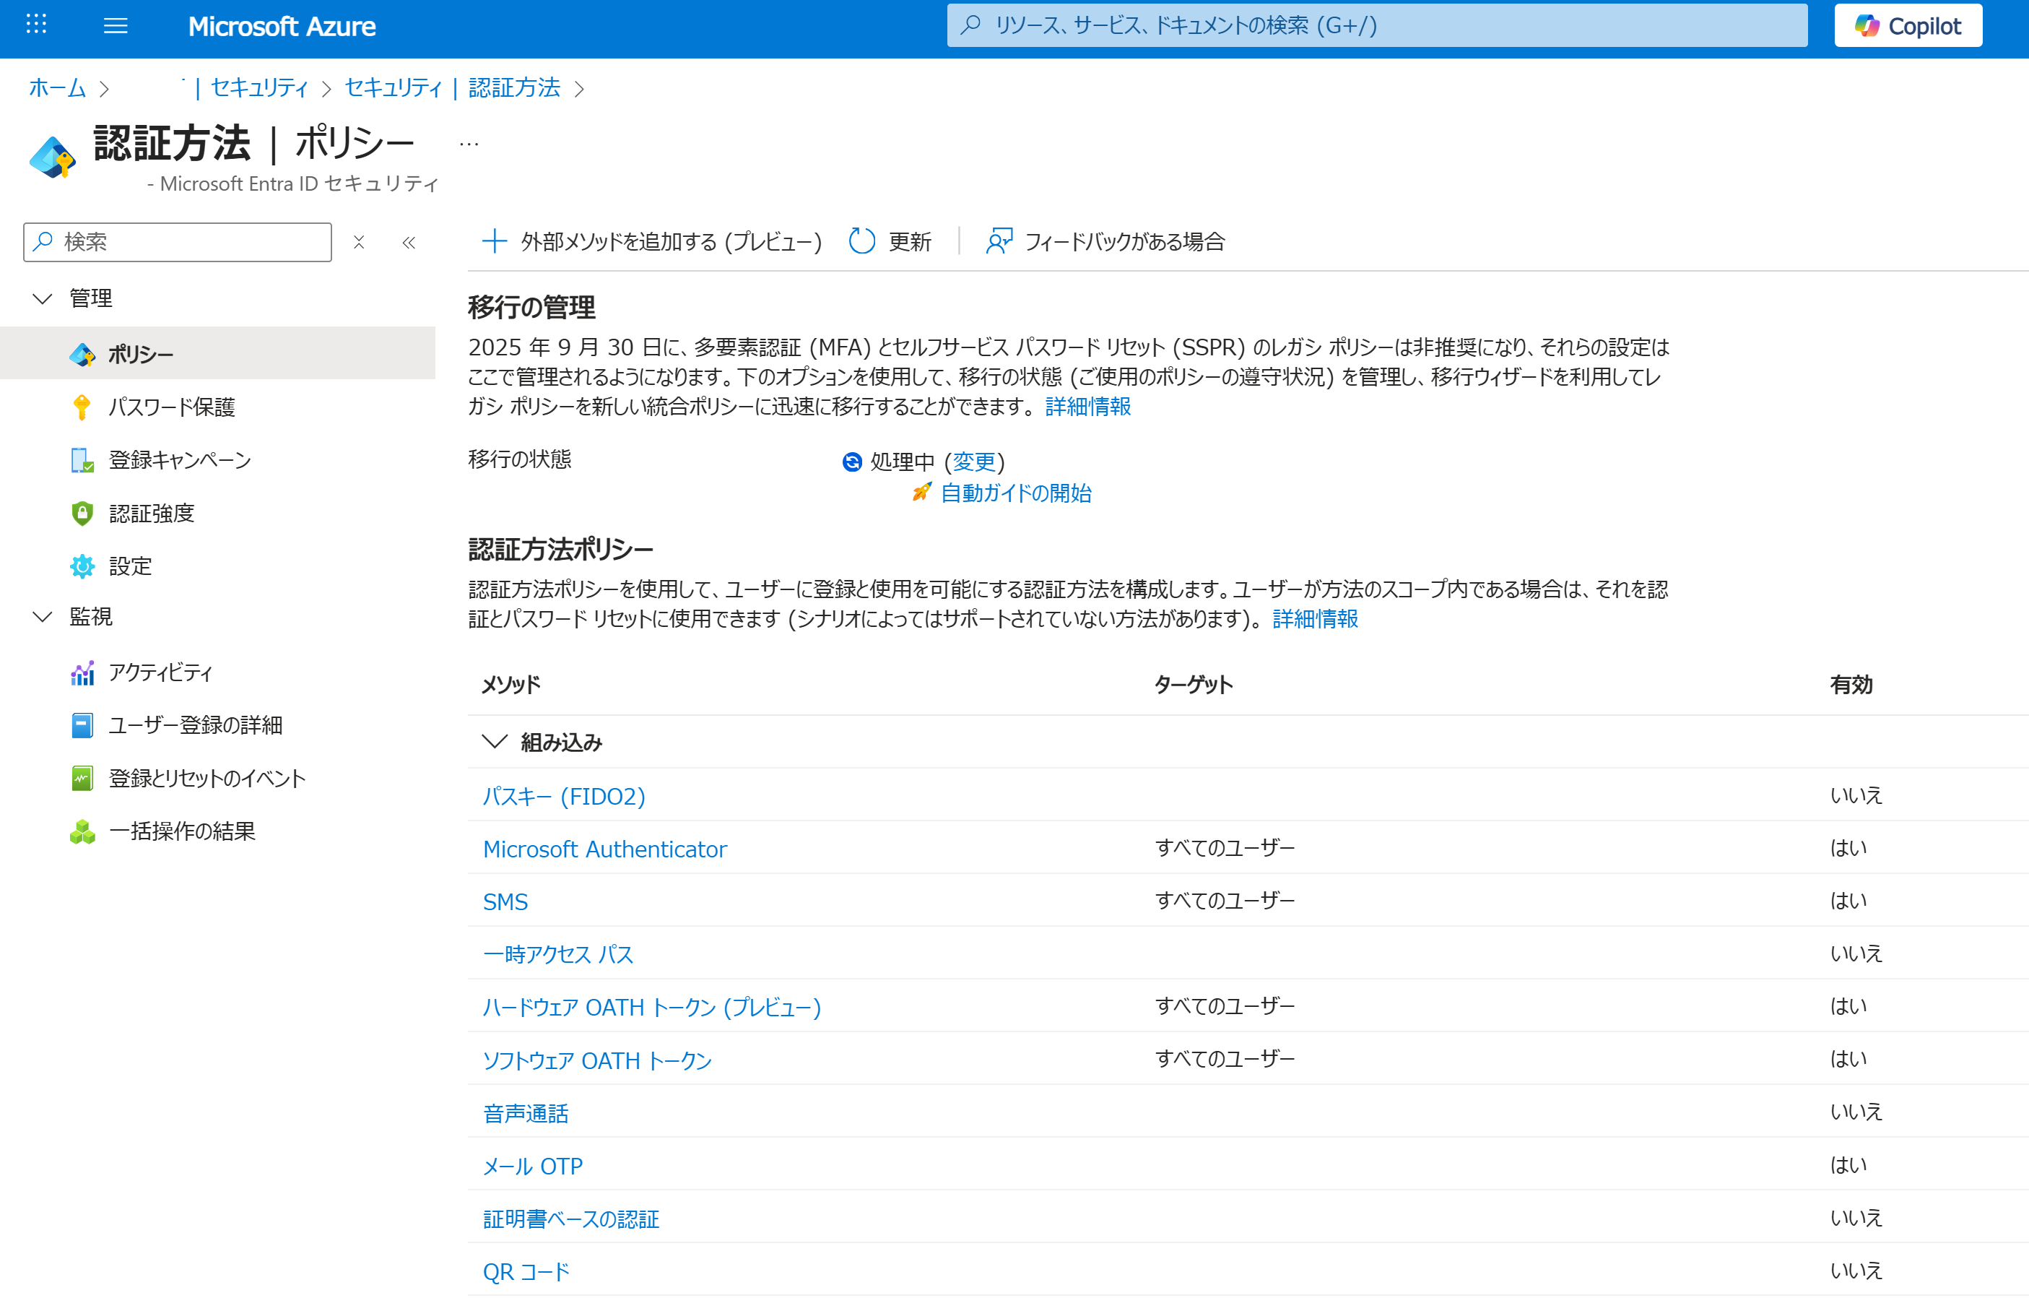This screenshot has width=2029, height=1298.
Task: Open the Azure app launcher grid icon
Action: click(36, 25)
